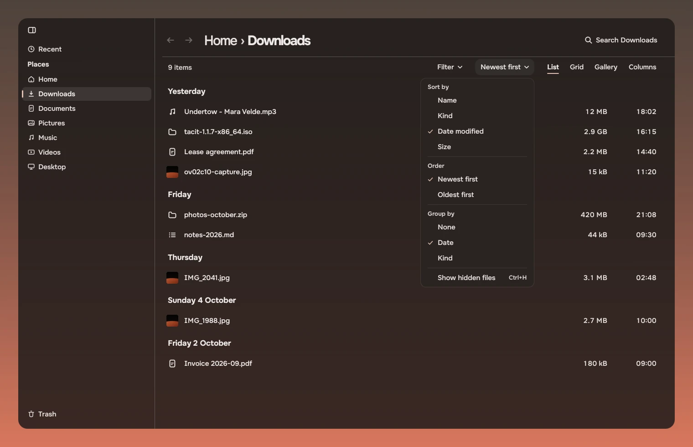Select file name IMG_2041.jpg
Image resolution: width=693 pixels, height=447 pixels.
click(207, 278)
